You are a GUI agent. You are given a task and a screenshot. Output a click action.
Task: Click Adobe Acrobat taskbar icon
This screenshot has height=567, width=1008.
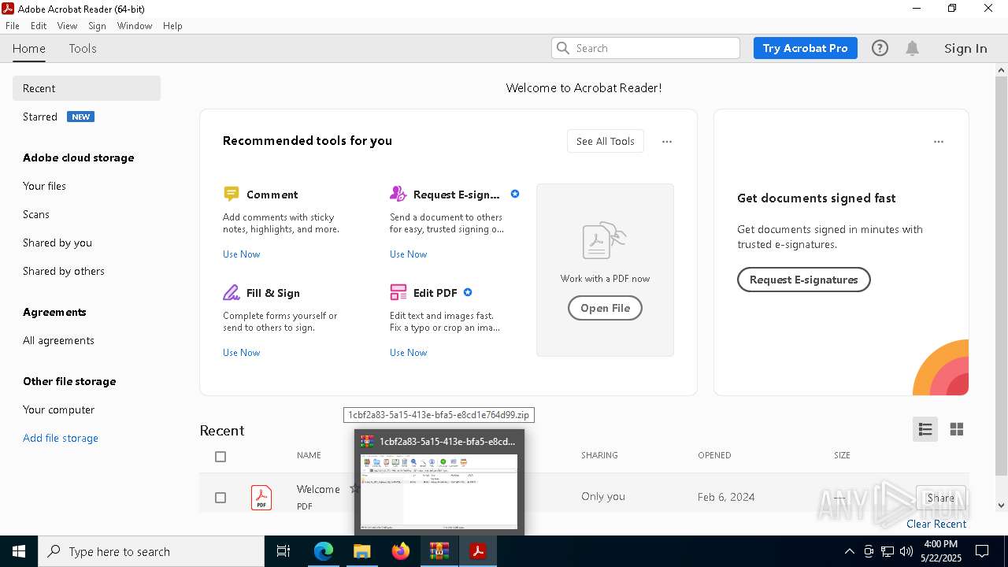(x=478, y=551)
